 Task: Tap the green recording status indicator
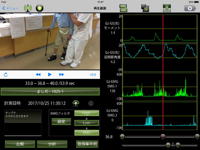pos(40,8)
